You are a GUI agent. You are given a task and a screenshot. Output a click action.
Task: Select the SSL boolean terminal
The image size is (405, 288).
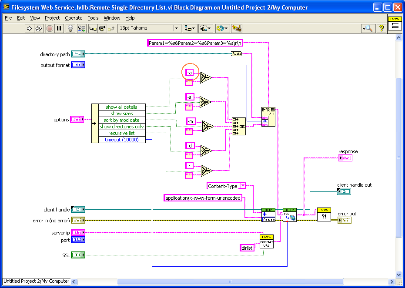tap(78, 255)
